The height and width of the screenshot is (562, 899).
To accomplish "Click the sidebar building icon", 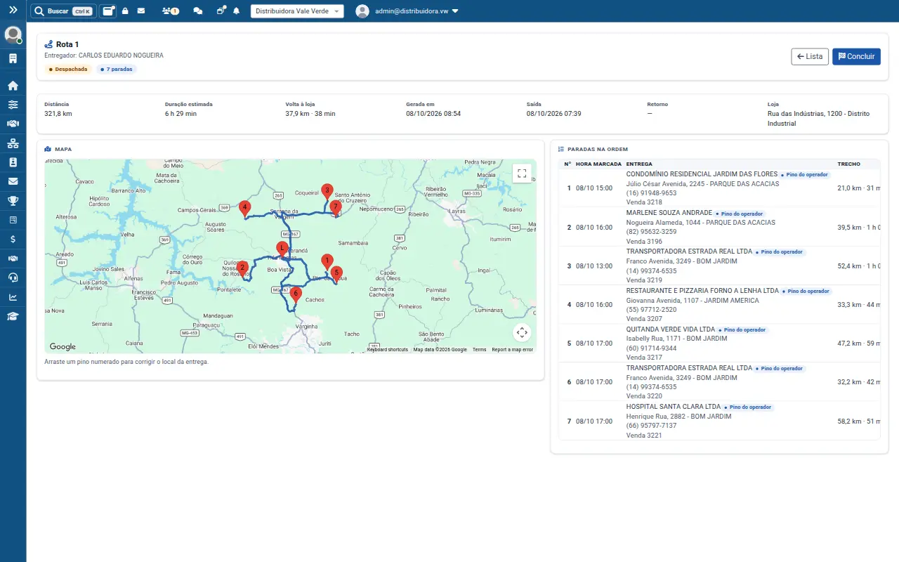I will point(13,58).
